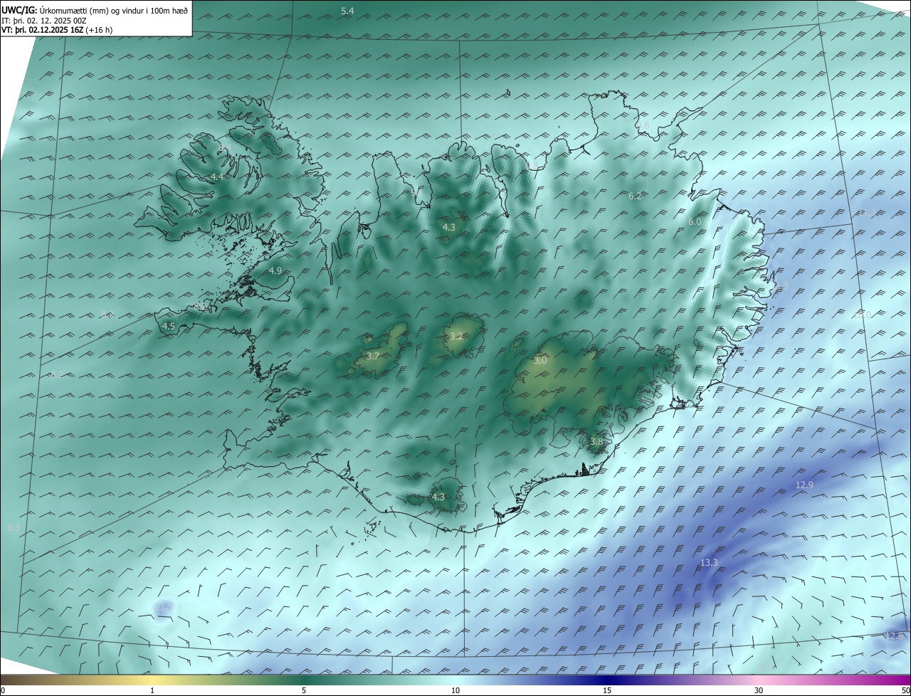
Task: Click the 30 tick on the color scale
Action: coord(759,690)
